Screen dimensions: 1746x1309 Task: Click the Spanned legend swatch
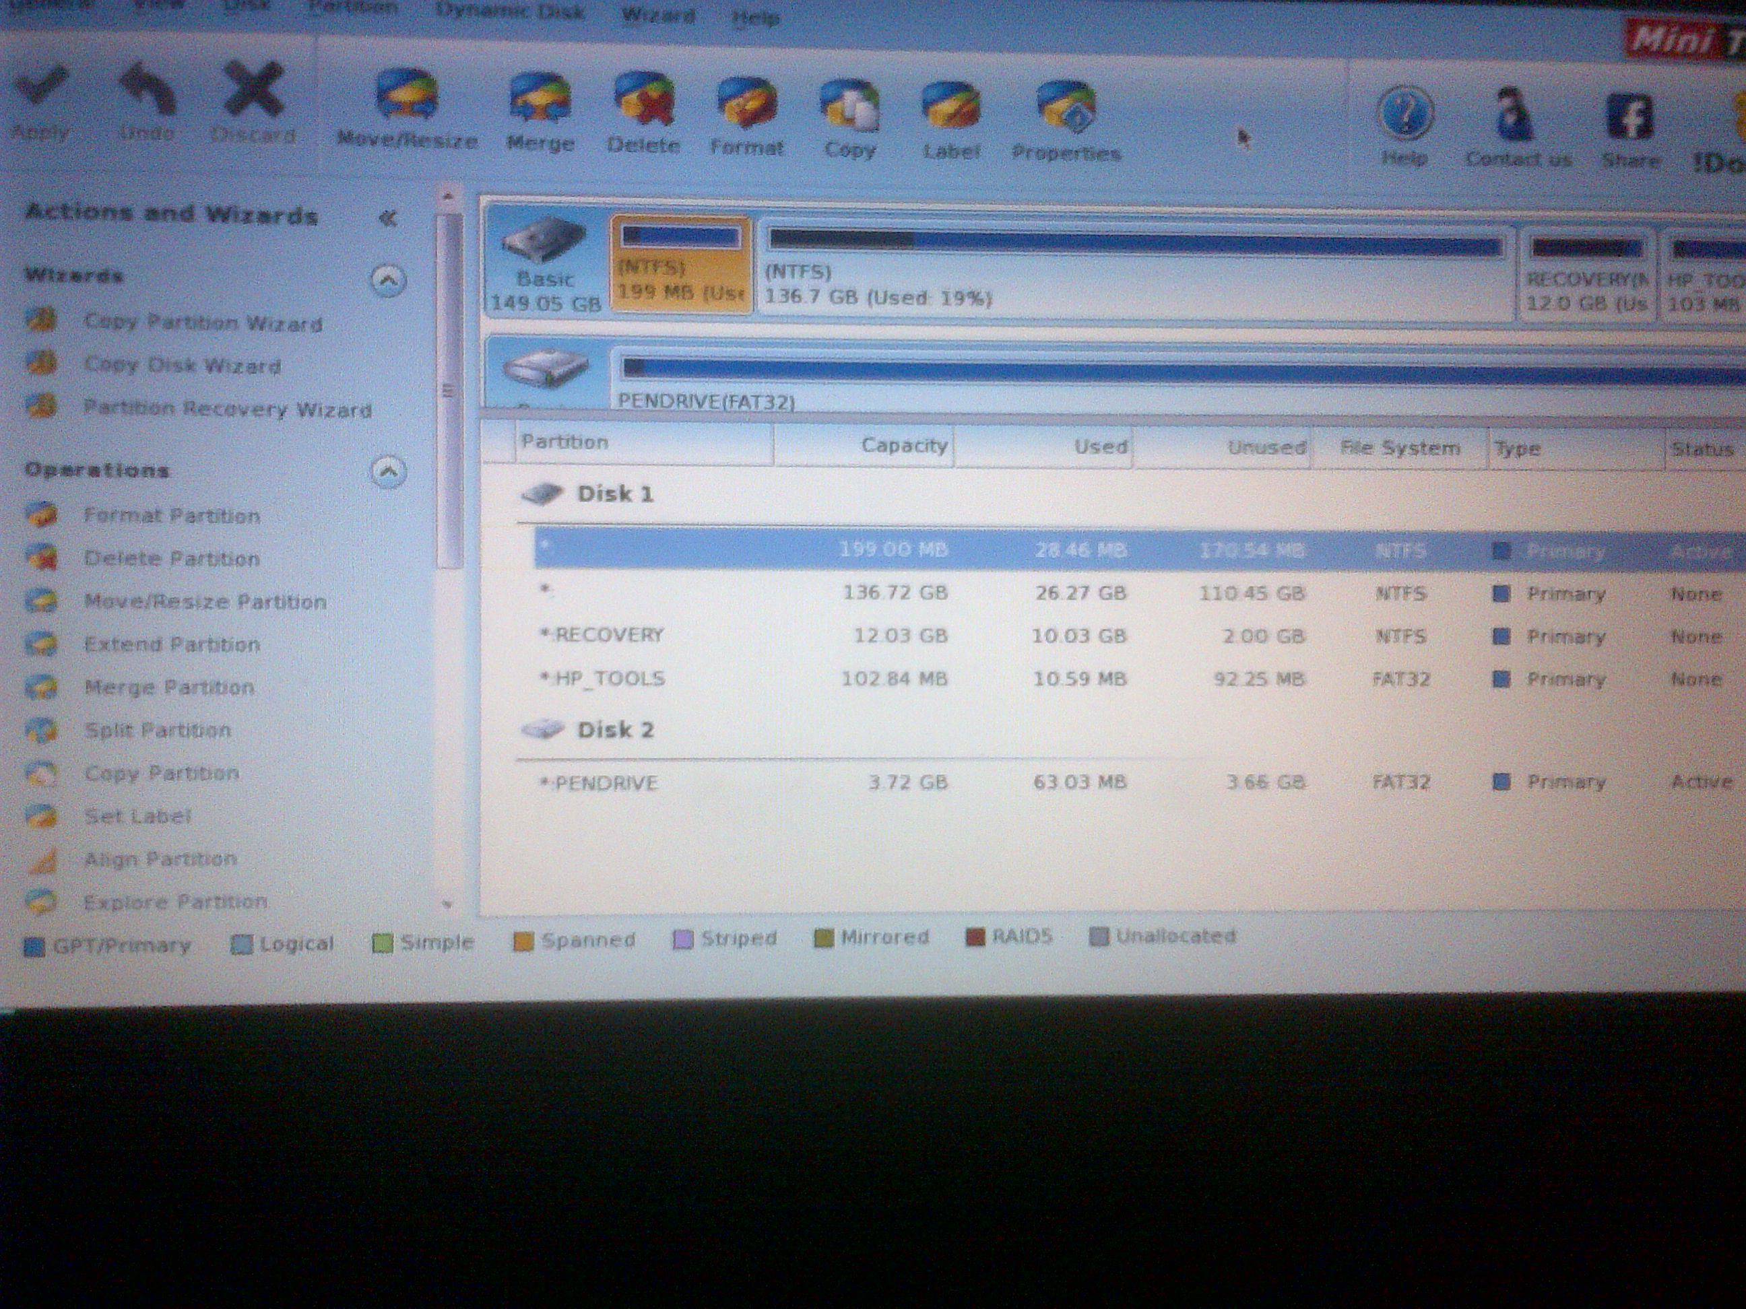pyautogui.click(x=523, y=941)
